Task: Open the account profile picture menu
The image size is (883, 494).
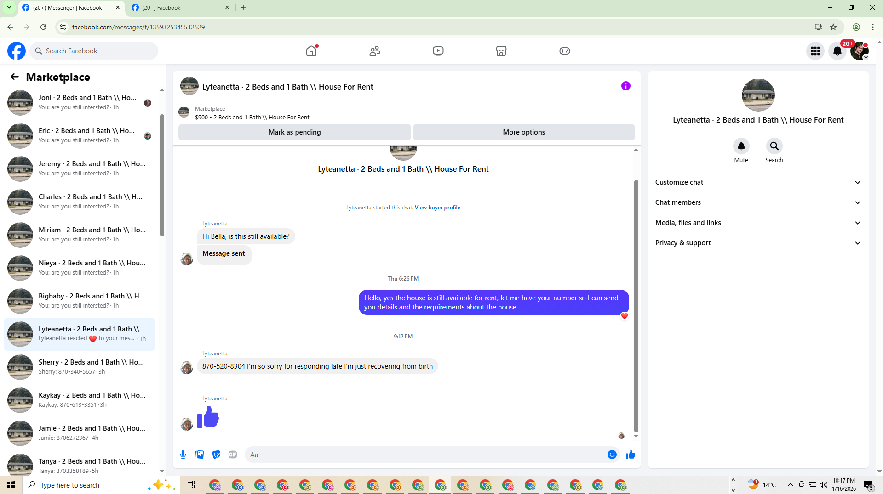Action: (859, 51)
